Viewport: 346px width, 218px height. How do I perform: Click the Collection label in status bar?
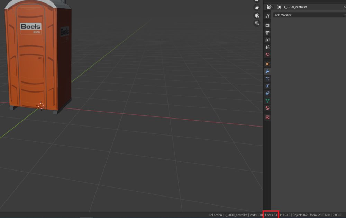point(215,215)
